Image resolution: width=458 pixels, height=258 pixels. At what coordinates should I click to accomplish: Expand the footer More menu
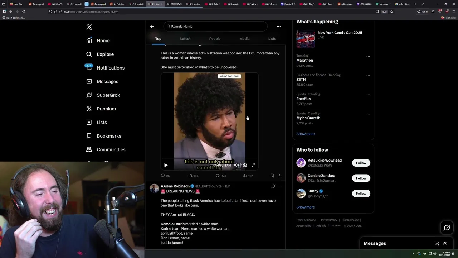[x=336, y=226]
